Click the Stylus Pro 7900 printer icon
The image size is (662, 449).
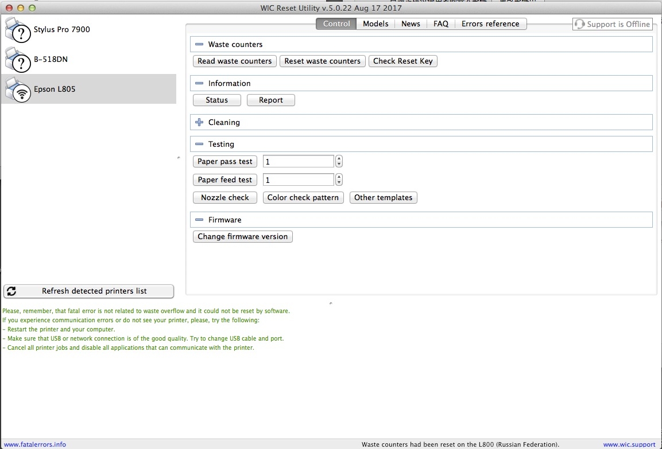(18, 30)
